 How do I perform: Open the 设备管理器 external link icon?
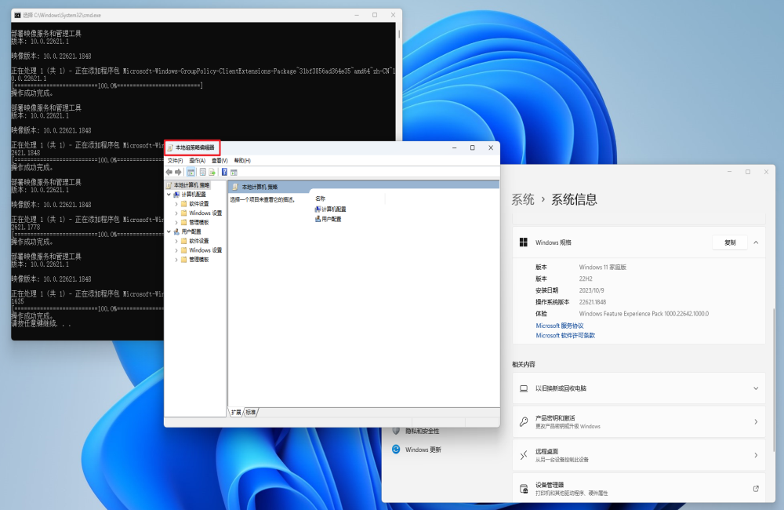click(756, 488)
